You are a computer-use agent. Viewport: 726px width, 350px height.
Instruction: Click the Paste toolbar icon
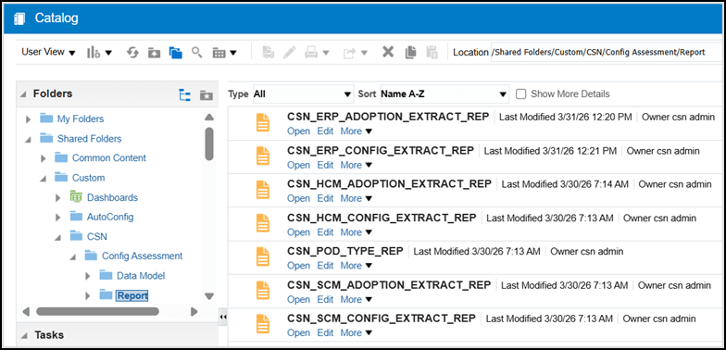pyautogui.click(x=432, y=52)
